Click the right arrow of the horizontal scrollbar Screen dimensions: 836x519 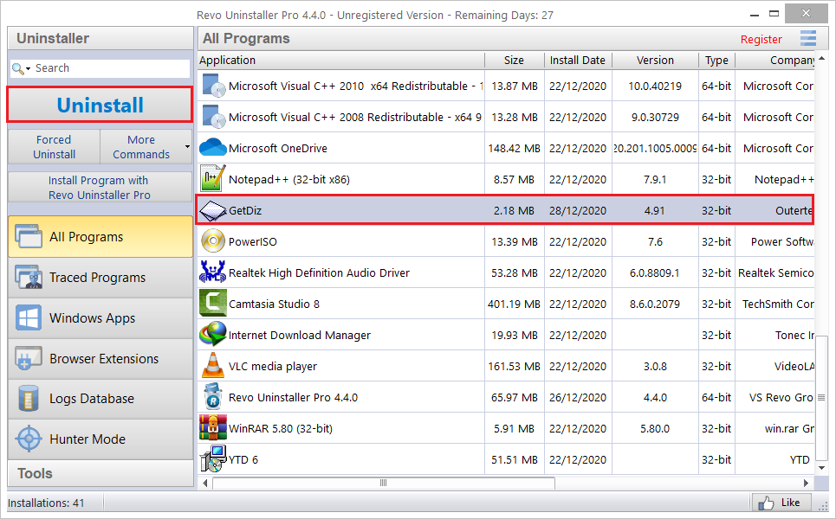coord(807,483)
